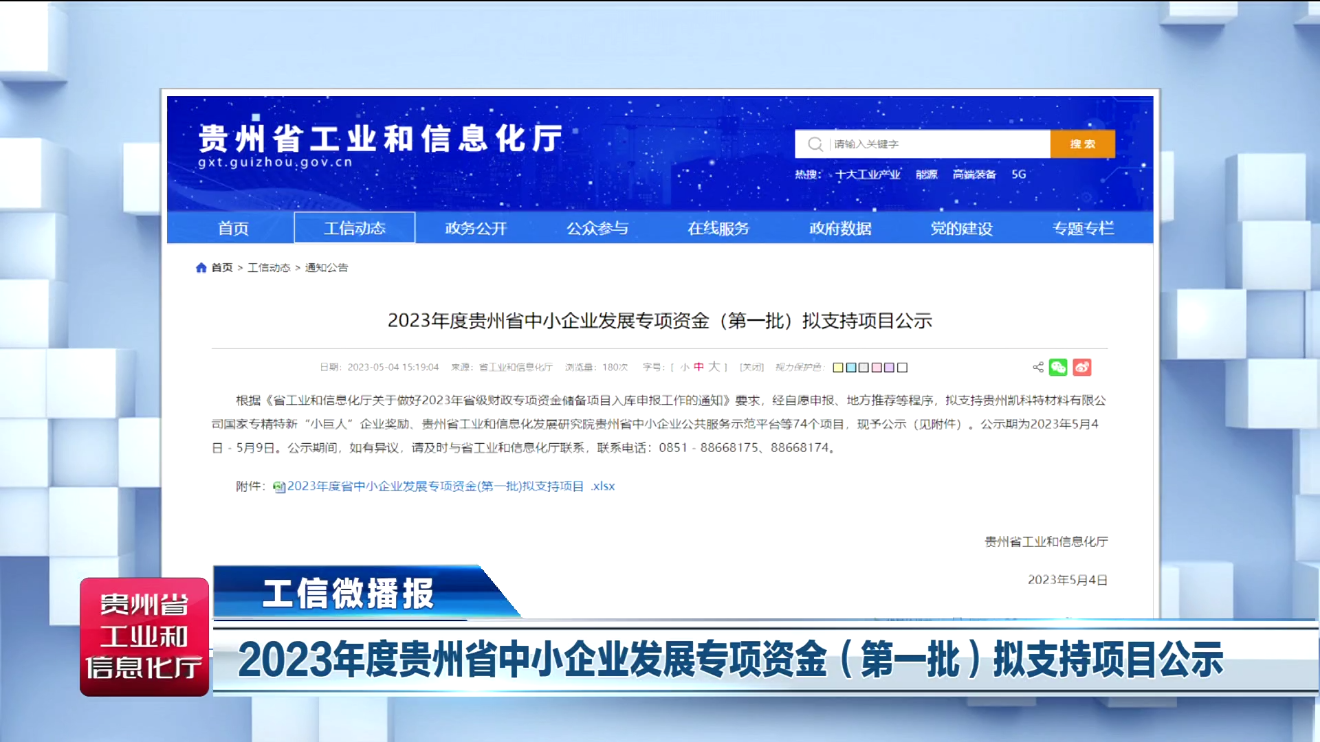The image size is (1320, 742).
Task: Click the 关闭 close link
Action: pos(751,367)
